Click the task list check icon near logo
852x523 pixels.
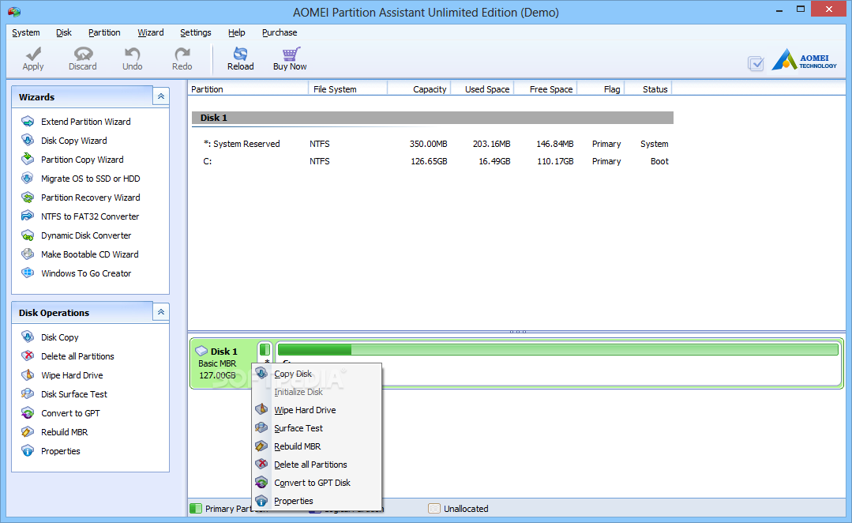[x=756, y=64]
